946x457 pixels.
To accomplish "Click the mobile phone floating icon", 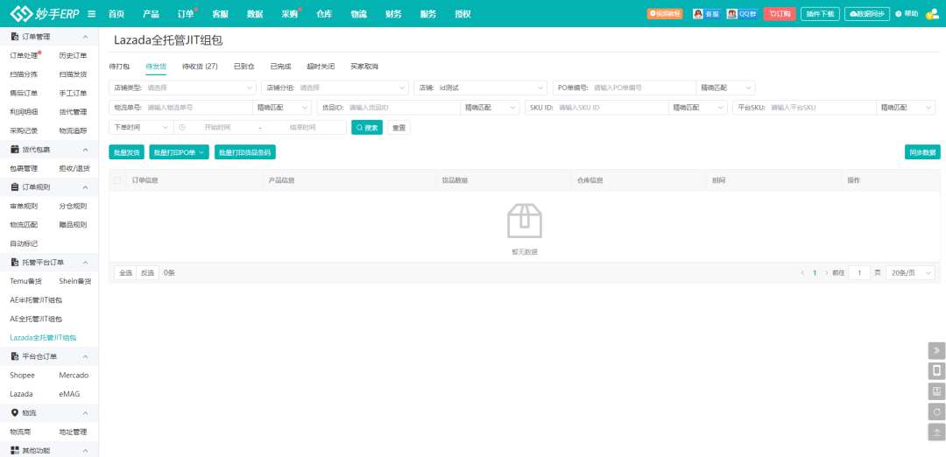I will click(936, 370).
